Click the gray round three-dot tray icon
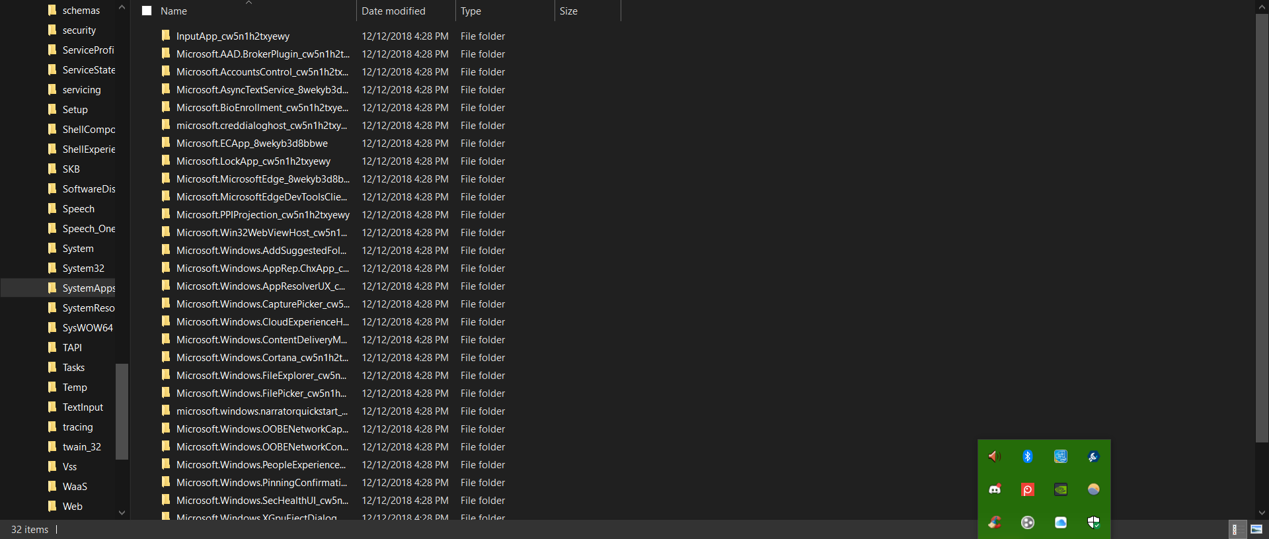Viewport: 1269px width, 539px height. (x=1028, y=522)
